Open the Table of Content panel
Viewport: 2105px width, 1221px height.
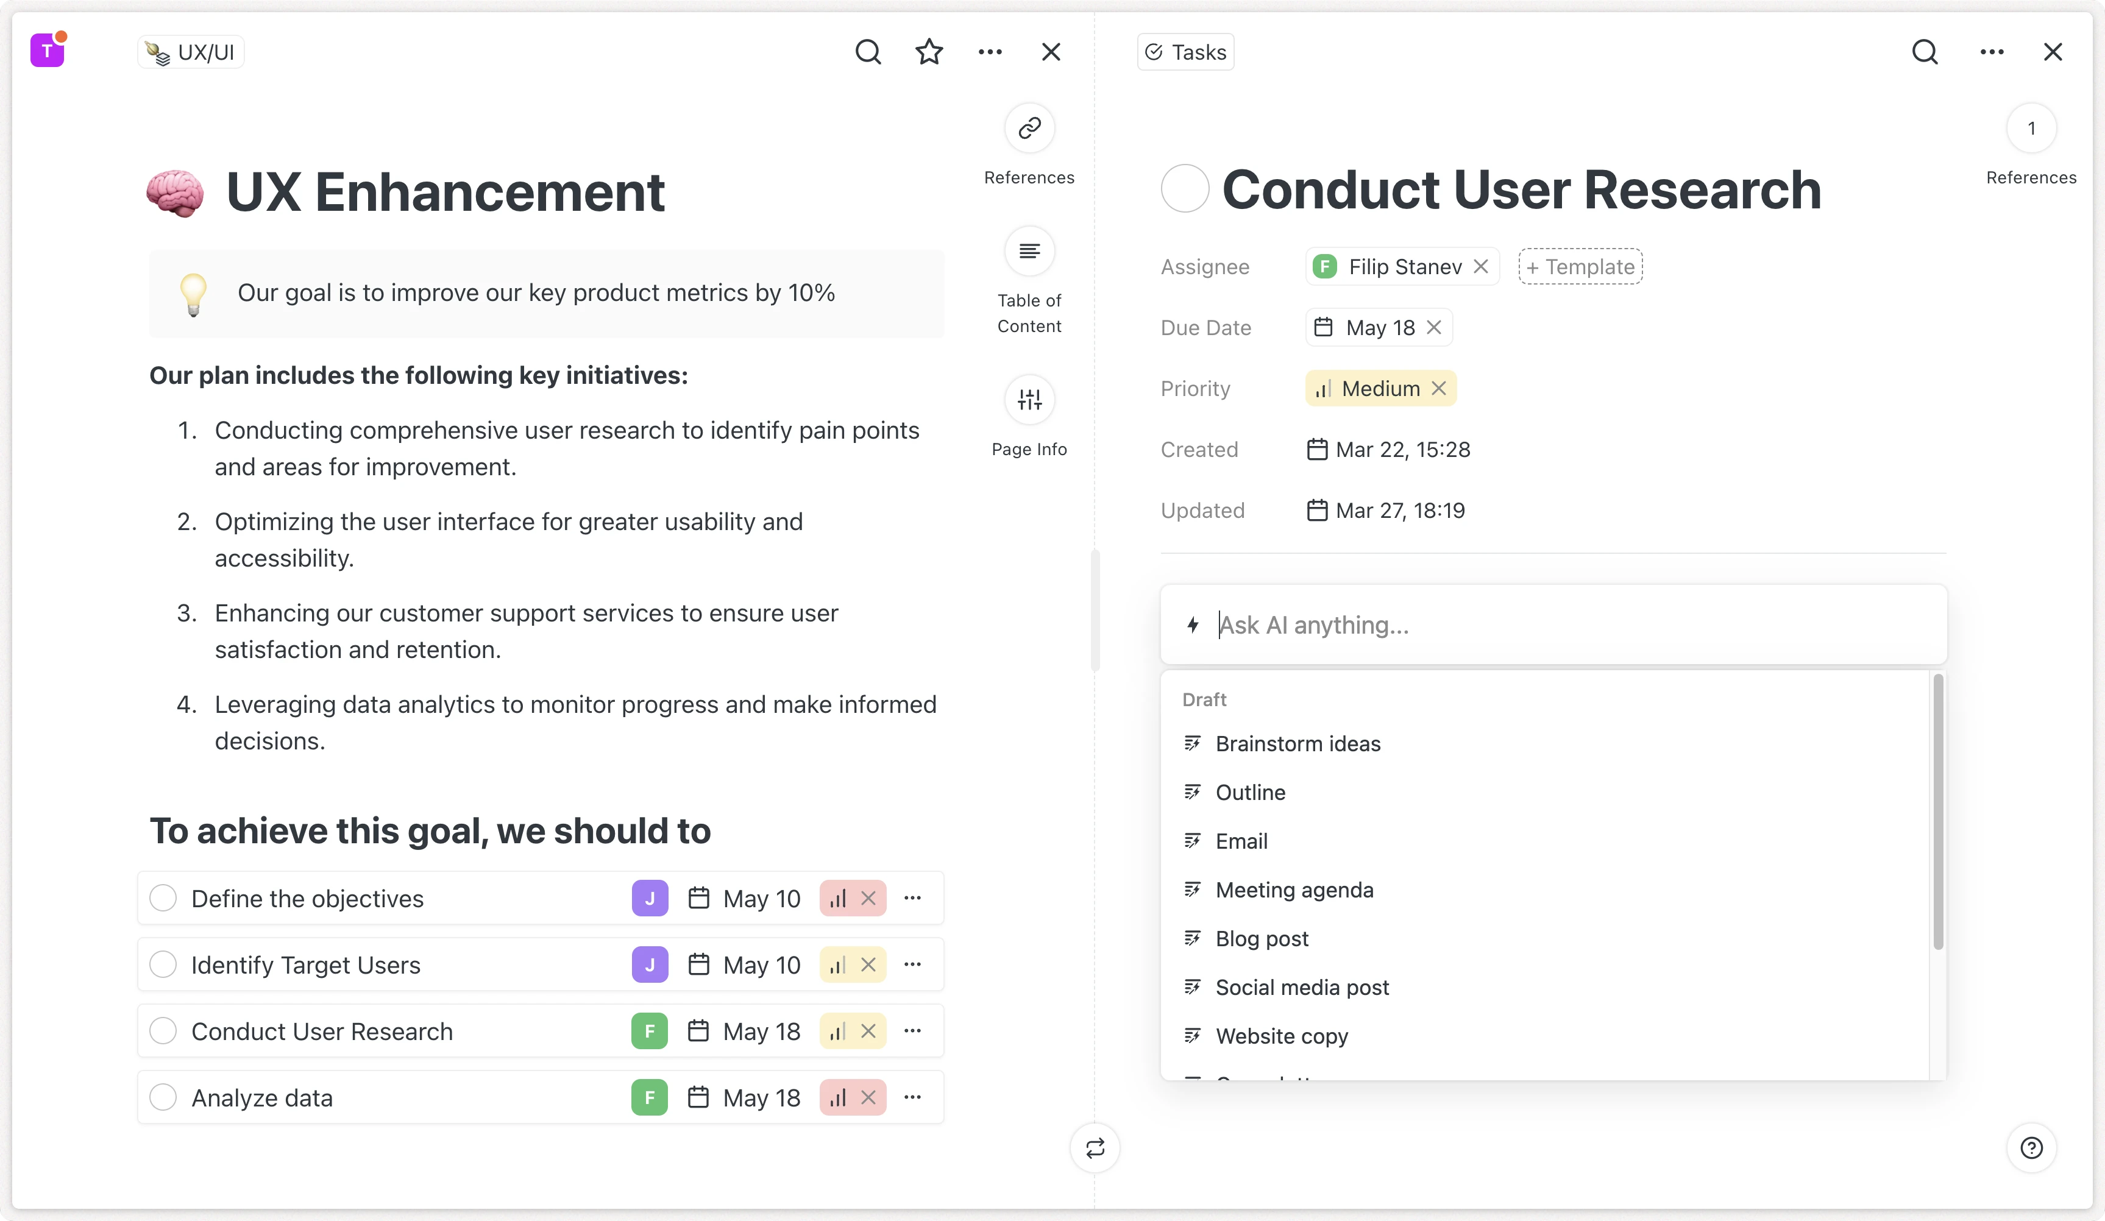tap(1029, 250)
